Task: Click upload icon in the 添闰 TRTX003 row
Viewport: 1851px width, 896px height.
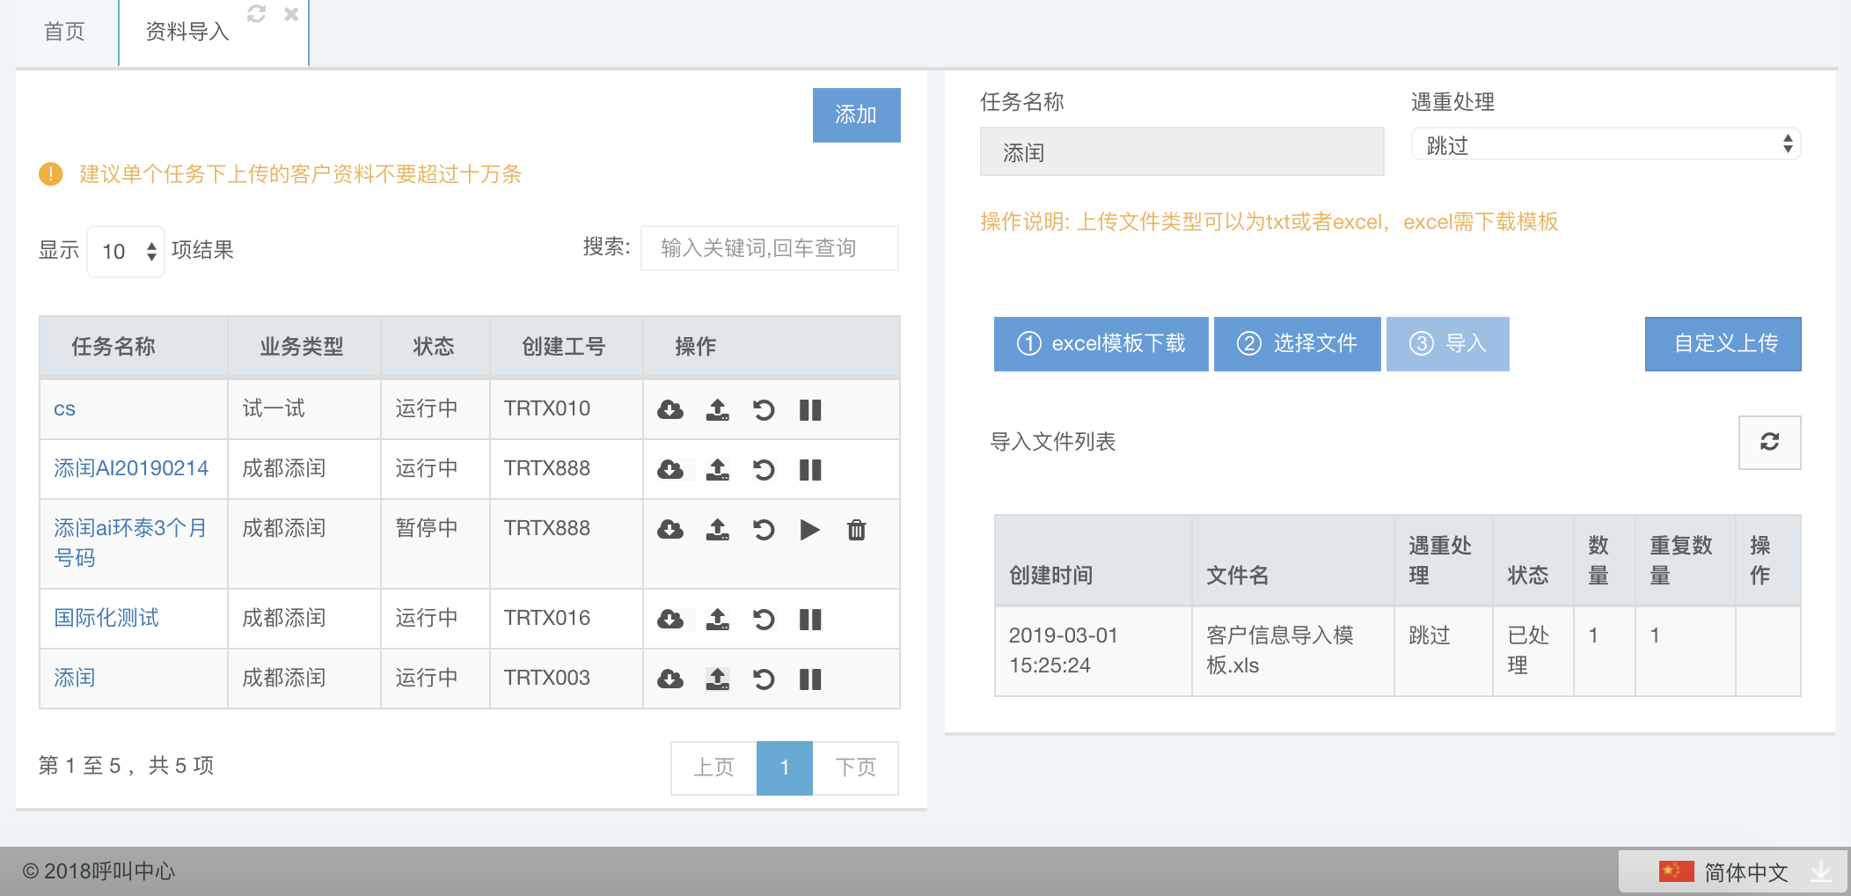Action: [x=718, y=679]
